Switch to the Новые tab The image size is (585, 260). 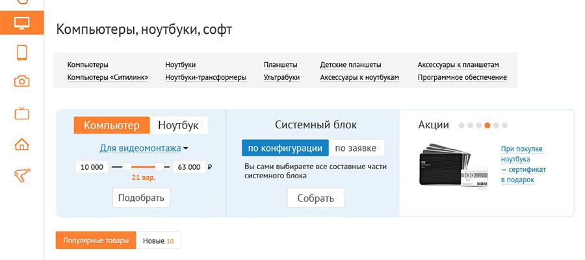coord(158,241)
